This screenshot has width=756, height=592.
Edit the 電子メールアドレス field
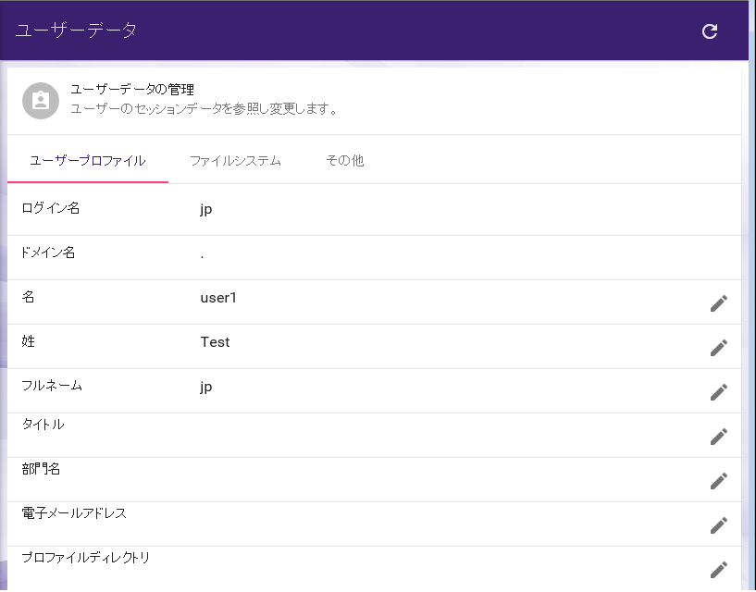tap(718, 525)
